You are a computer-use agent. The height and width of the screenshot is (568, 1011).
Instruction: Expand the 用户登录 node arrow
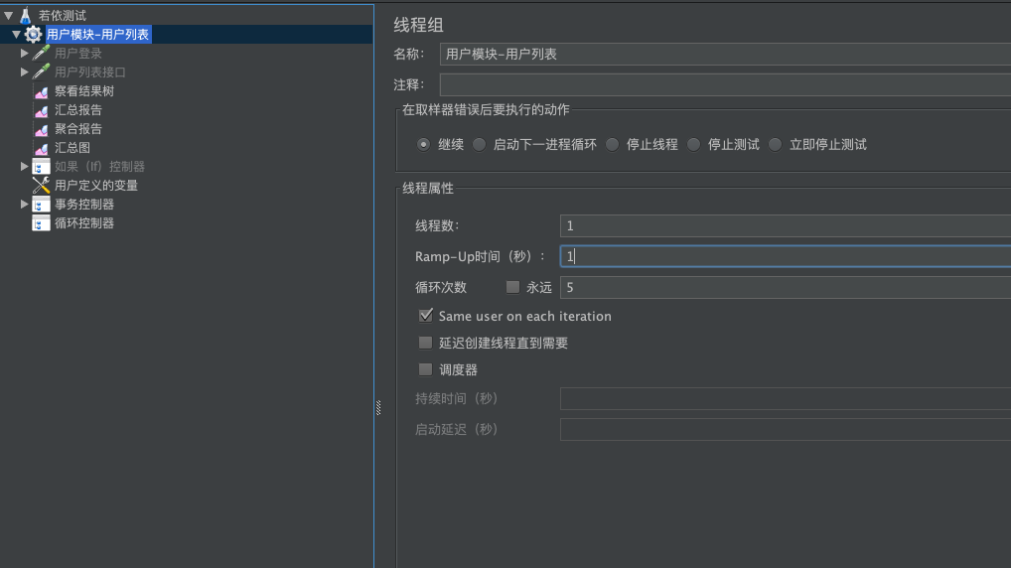tap(25, 53)
